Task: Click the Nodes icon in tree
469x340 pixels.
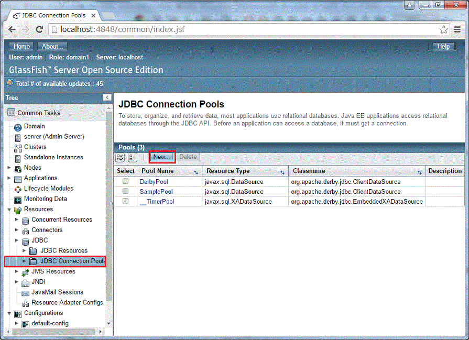Action: [18, 168]
